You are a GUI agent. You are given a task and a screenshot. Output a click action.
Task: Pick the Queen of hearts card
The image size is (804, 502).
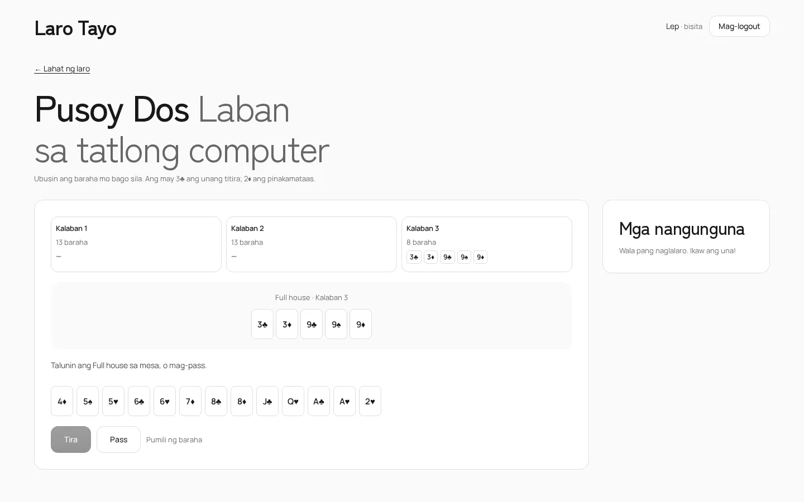[x=293, y=401]
